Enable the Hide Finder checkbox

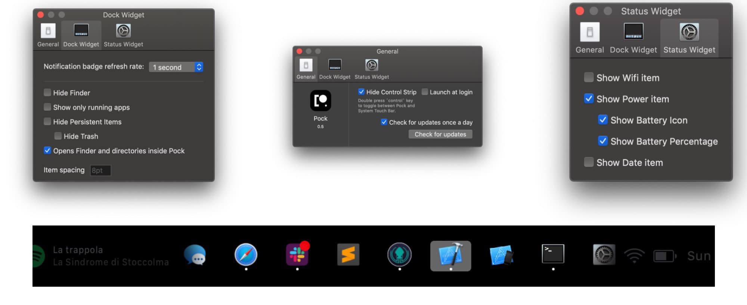point(47,93)
